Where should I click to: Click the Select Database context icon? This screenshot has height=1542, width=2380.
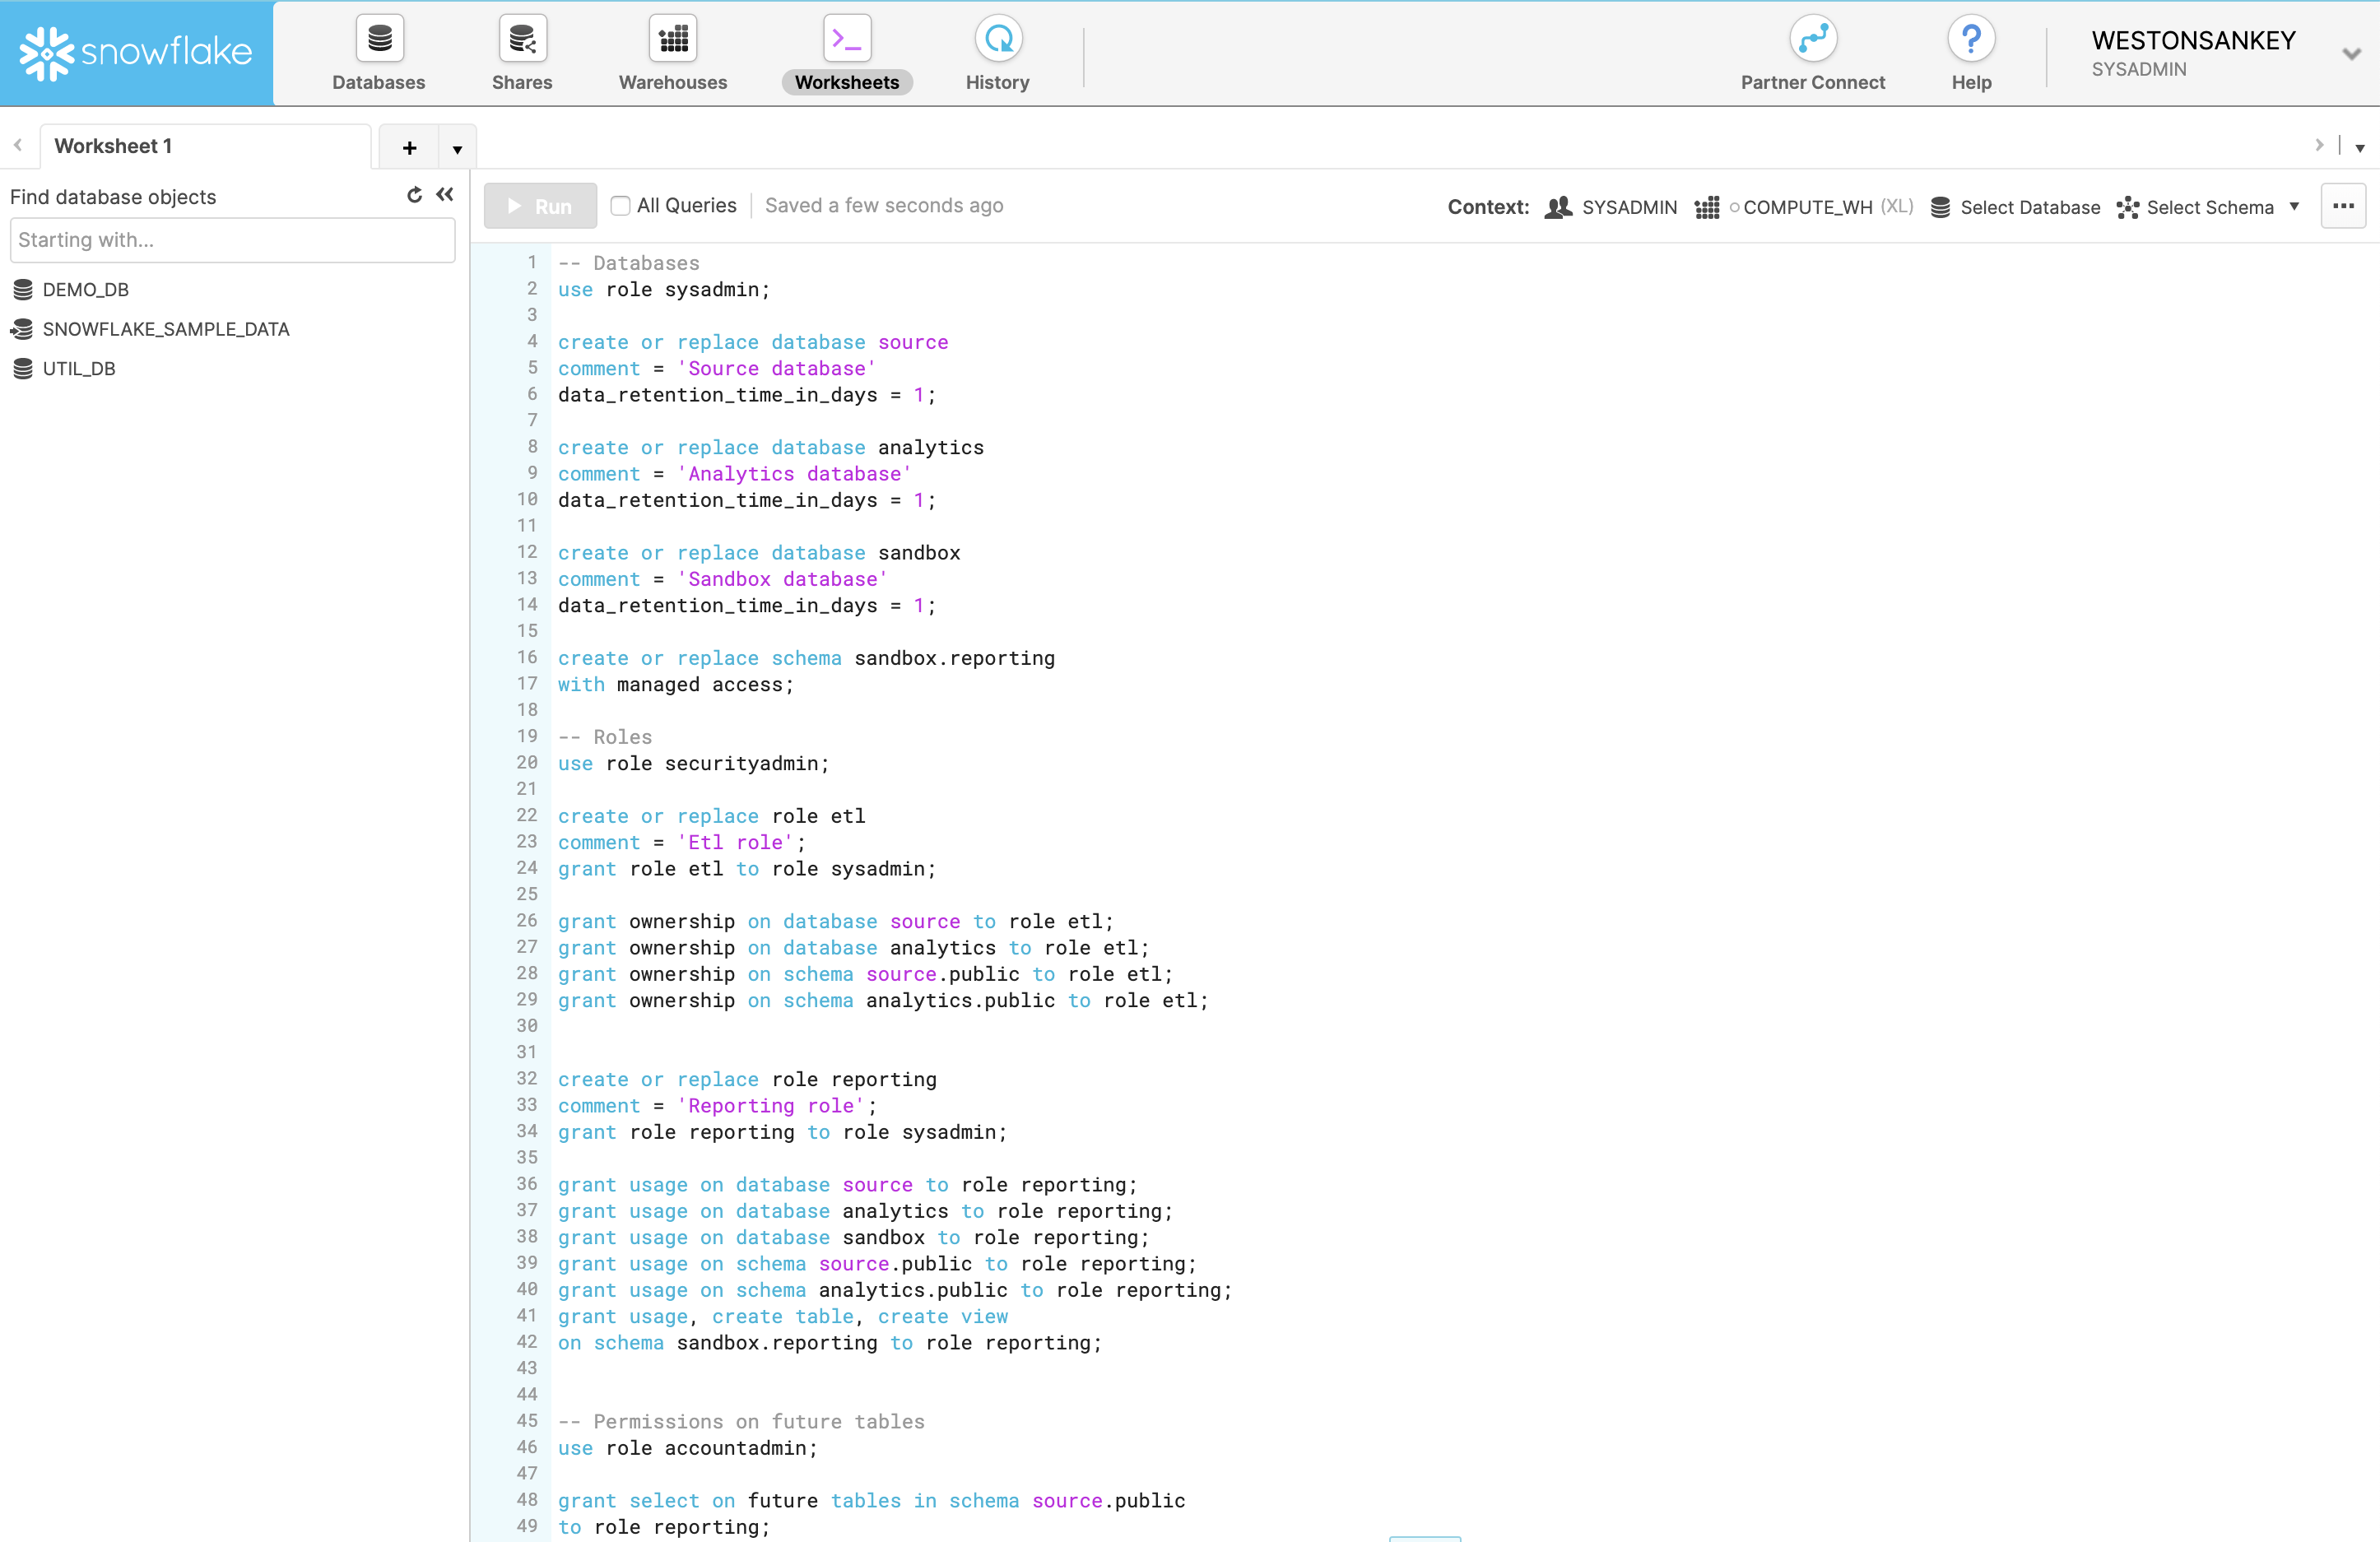pos(1940,207)
